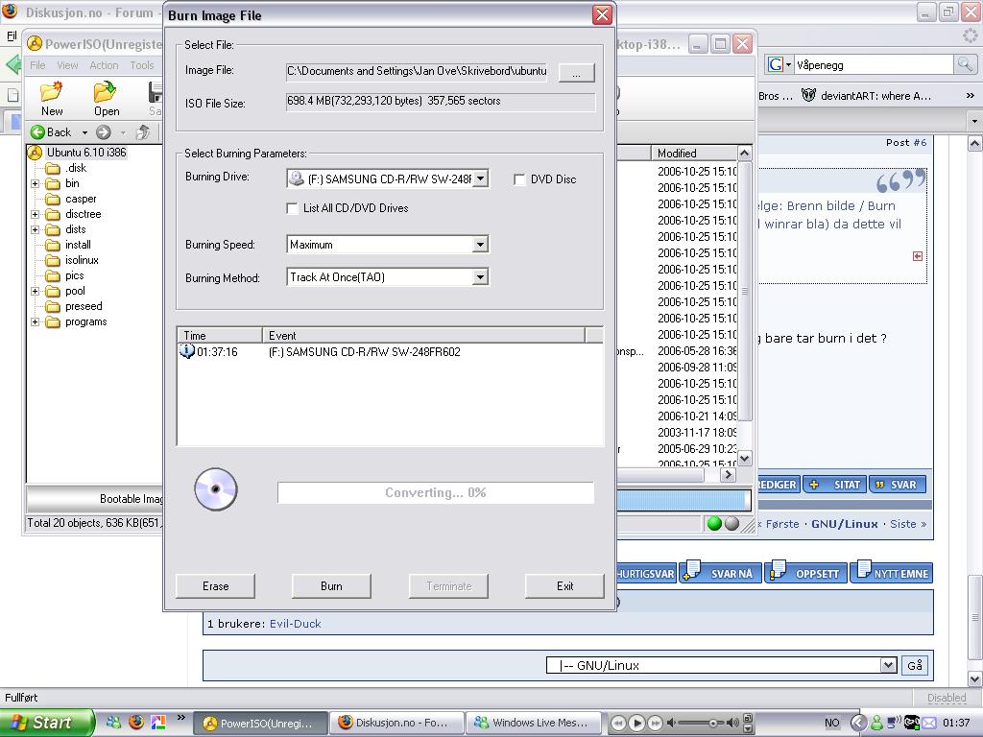Open the View menu in PowerISO
Screen dimensions: 983x737
click(67, 65)
